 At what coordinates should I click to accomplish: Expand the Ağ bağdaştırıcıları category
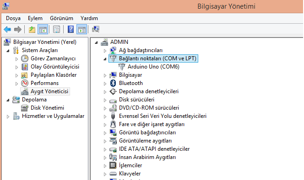pyautogui.click(x=105, y=51)
